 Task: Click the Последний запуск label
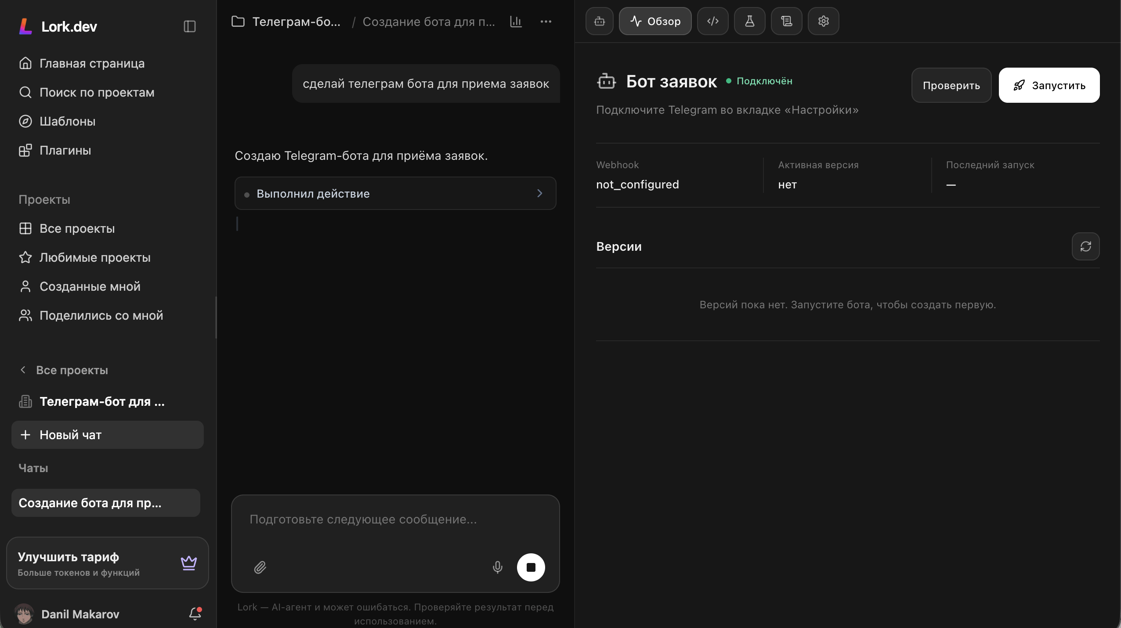click(x=990, y=165)
